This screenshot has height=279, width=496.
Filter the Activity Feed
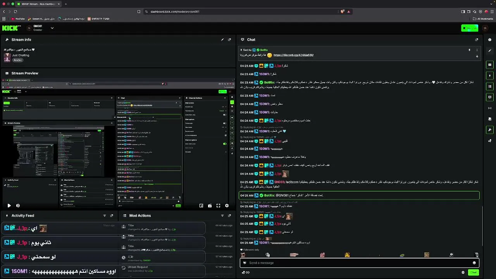click(x=105, y=215)
